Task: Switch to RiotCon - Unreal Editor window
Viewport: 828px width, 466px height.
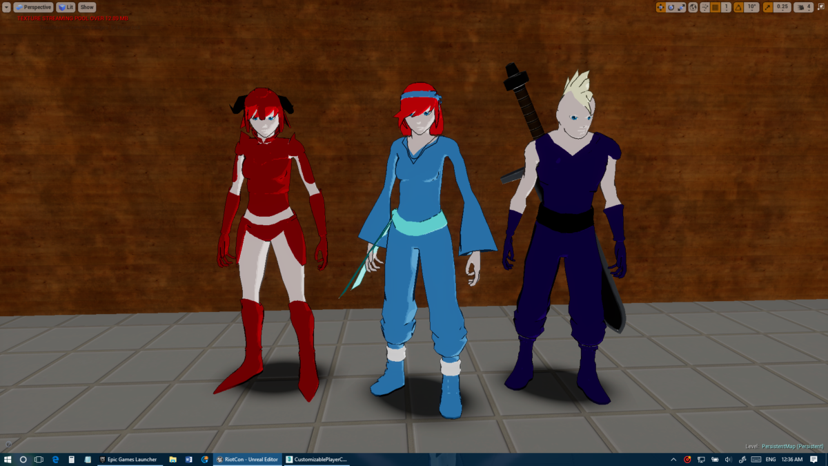Action: (247, 459)
